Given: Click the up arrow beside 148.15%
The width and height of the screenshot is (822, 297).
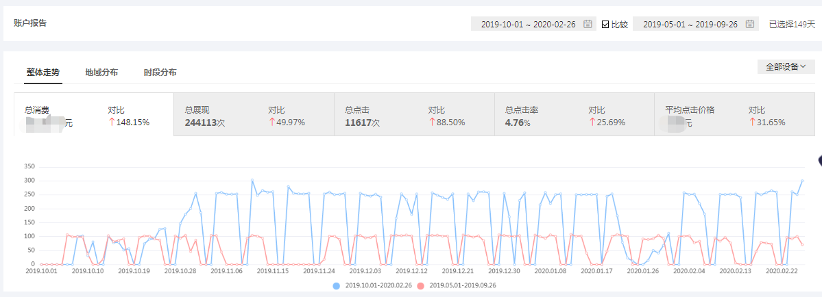Looking at the screenshot, I should coord(111,122).
